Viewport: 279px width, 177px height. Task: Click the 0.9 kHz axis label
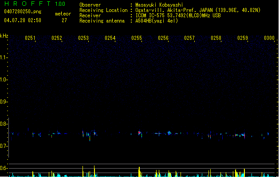click(x=4, y=102)
